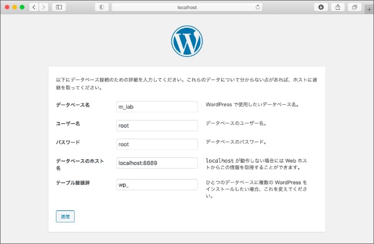Image resolution: width=374 pixels, height=244 pixels.
Task: Click the データベース名 field containing m_lab
Action: tap(157, 107)
